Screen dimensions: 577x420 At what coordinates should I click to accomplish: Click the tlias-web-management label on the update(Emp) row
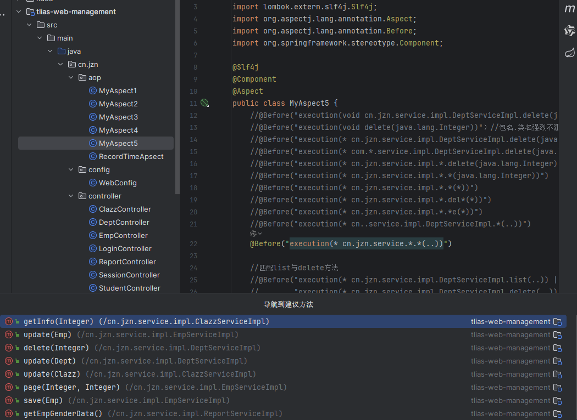pos(511,335)
